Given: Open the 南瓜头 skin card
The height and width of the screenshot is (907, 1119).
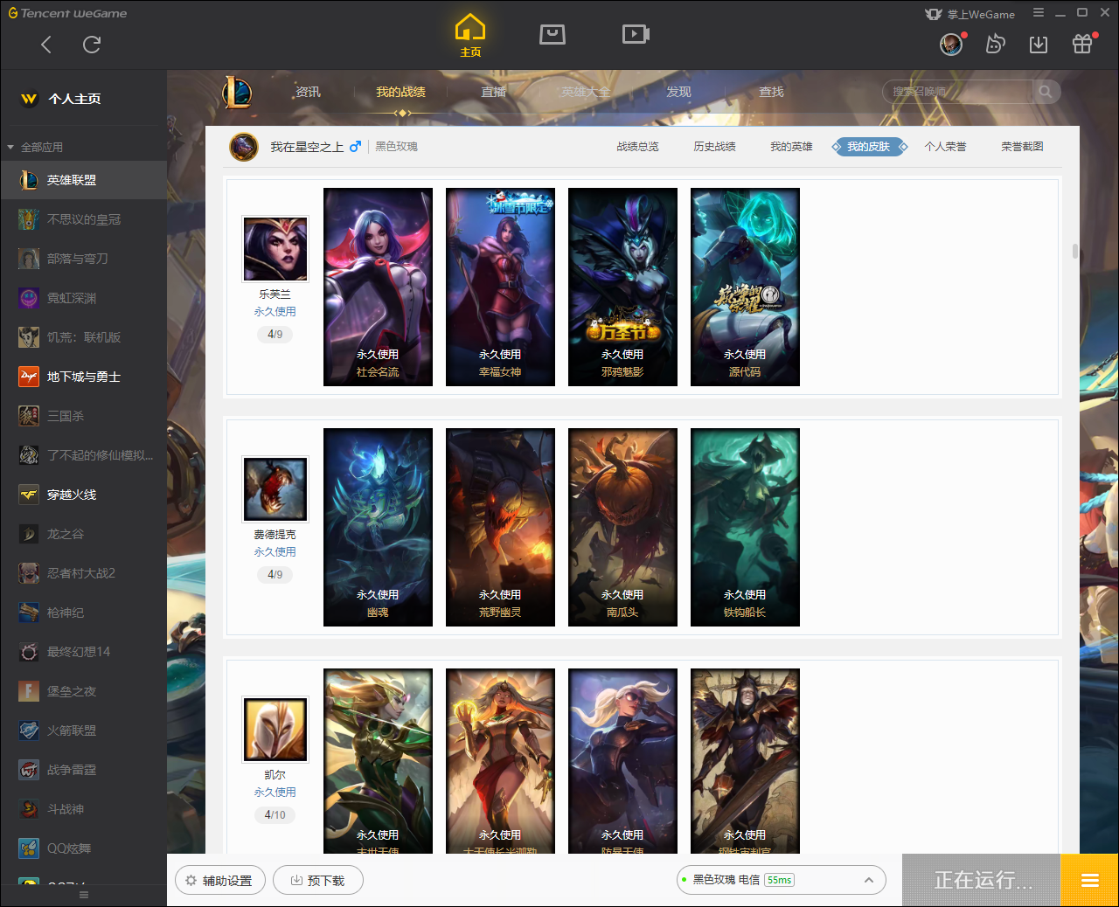Looking at the screenshot, I should click(622, 527).
